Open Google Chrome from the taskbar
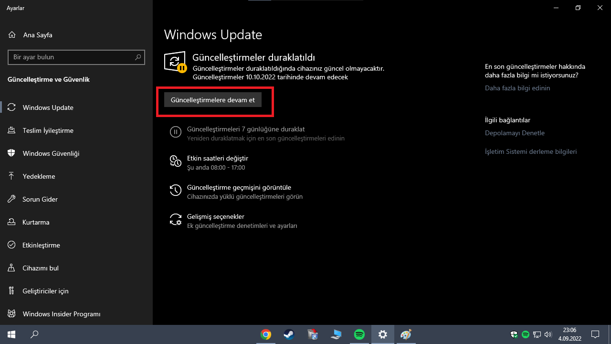This screenshot has height=344, width=611. click(266, 334)
